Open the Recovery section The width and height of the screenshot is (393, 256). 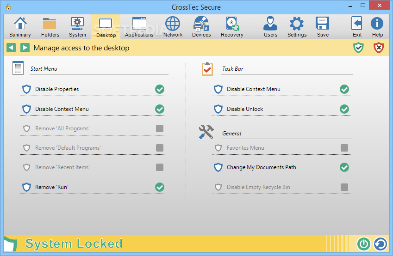point(232,27)
